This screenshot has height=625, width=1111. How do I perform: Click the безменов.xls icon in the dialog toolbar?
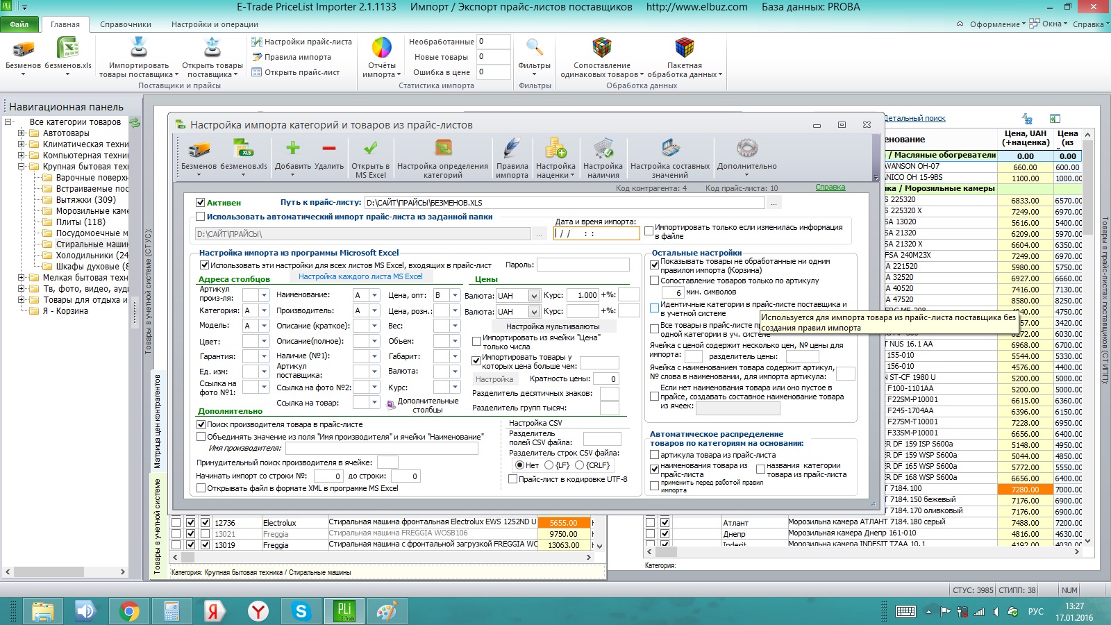[x=243, y=149]
